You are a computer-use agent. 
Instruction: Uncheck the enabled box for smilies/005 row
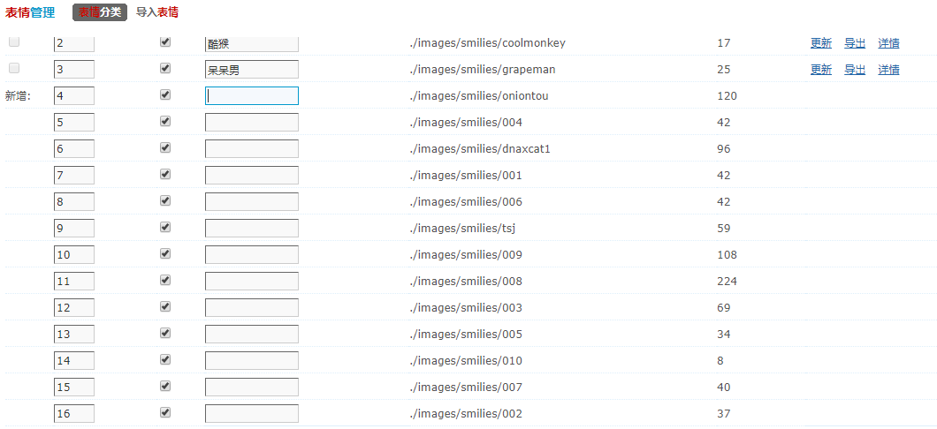click(165, 333)
